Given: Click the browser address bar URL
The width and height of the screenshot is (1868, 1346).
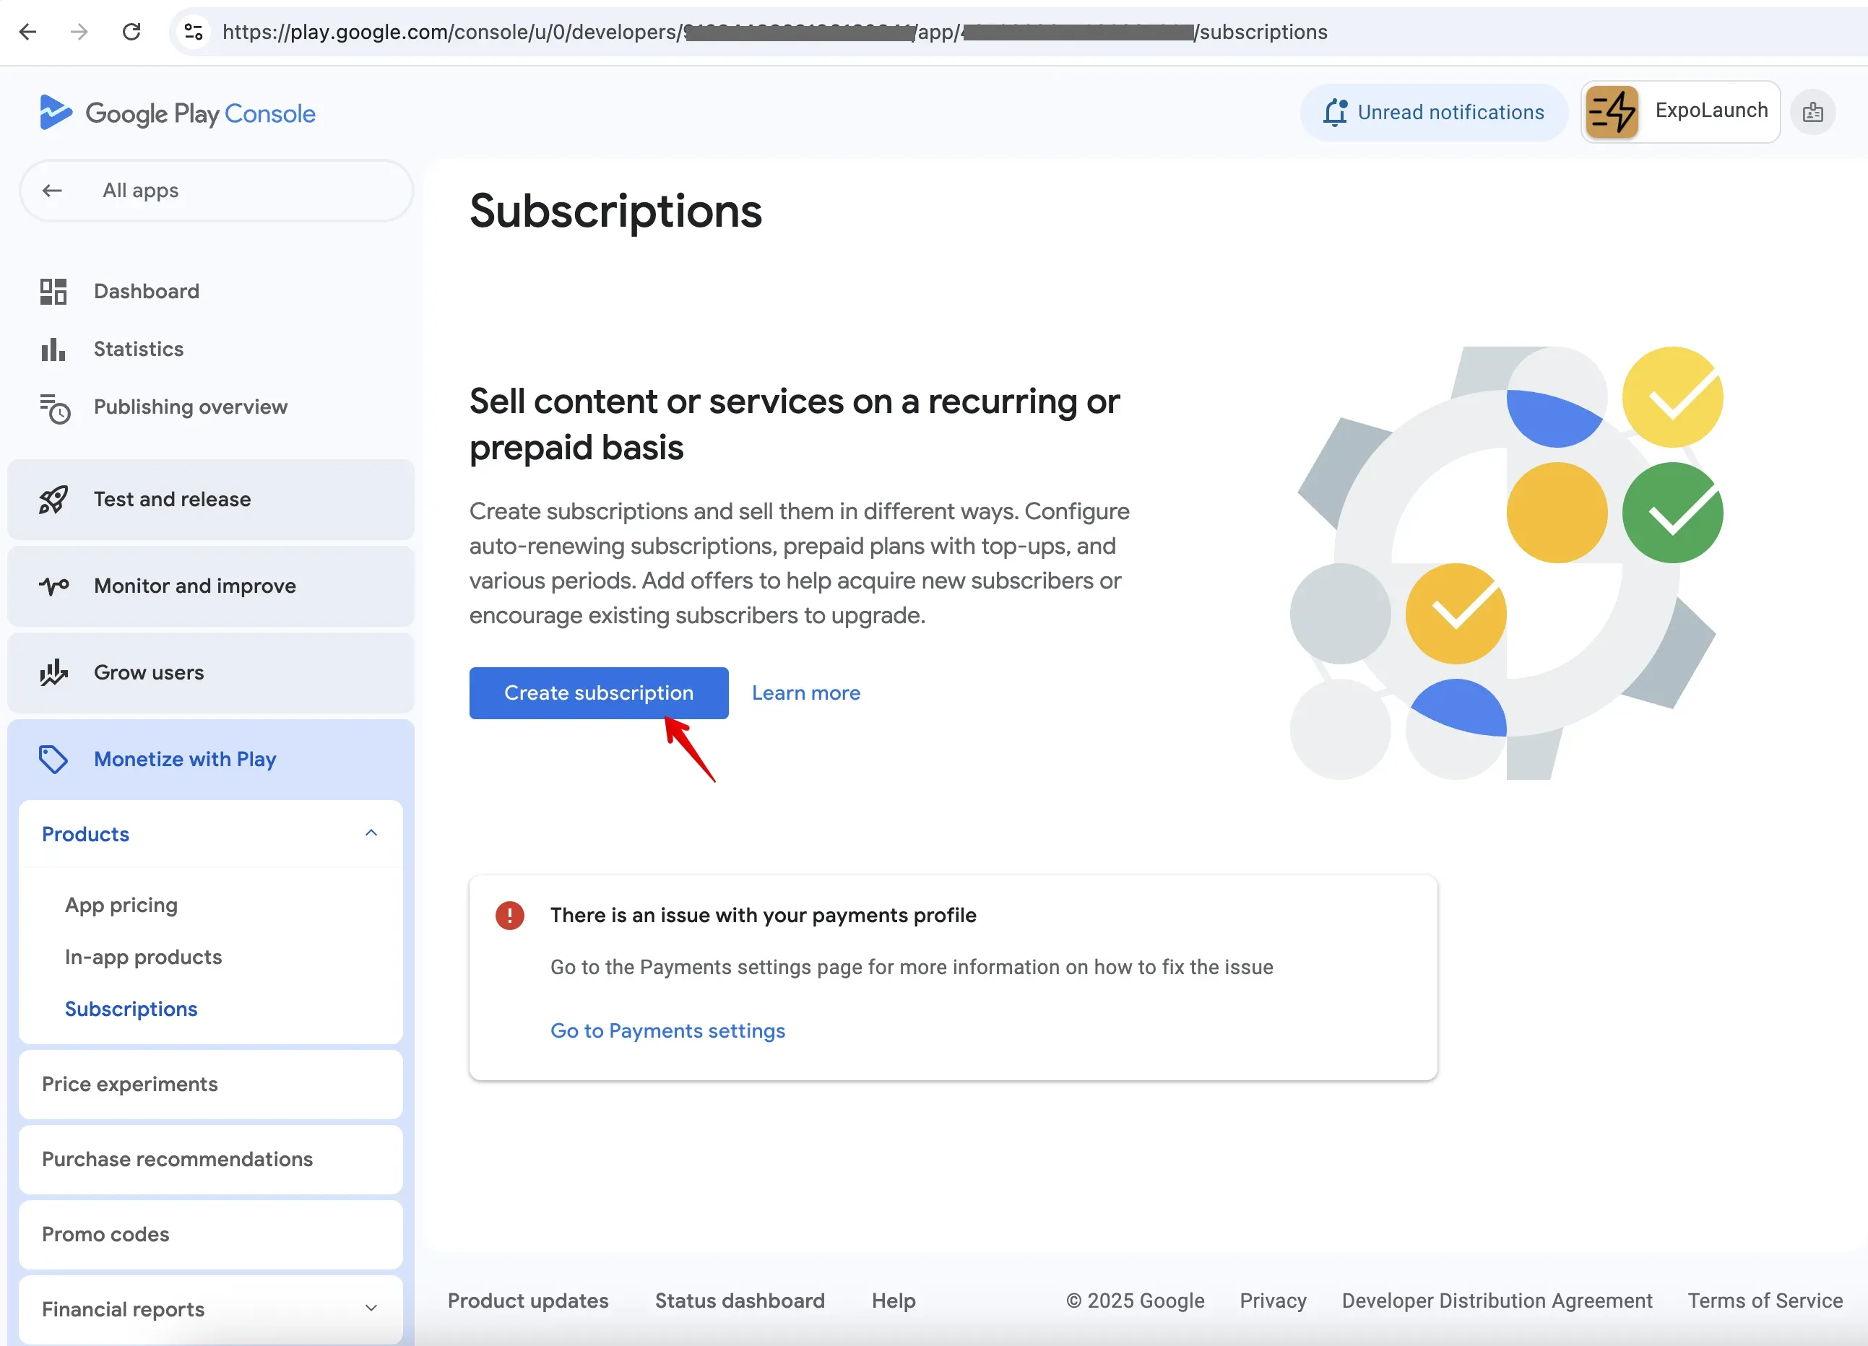Looking at the screenshot, I should pos(774,32).
